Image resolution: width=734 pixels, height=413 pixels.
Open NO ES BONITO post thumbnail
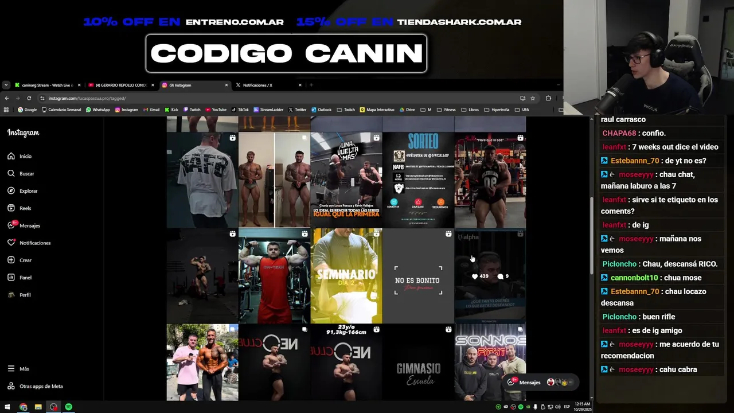(x=418, y=276)
